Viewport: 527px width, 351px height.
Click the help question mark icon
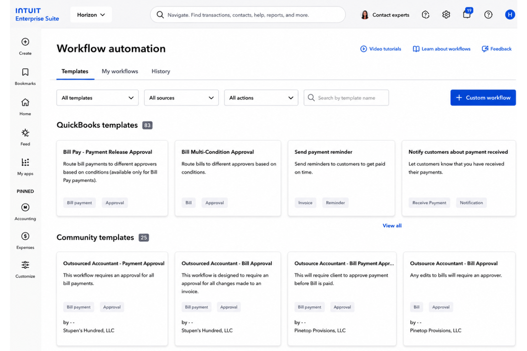[488, 15]
